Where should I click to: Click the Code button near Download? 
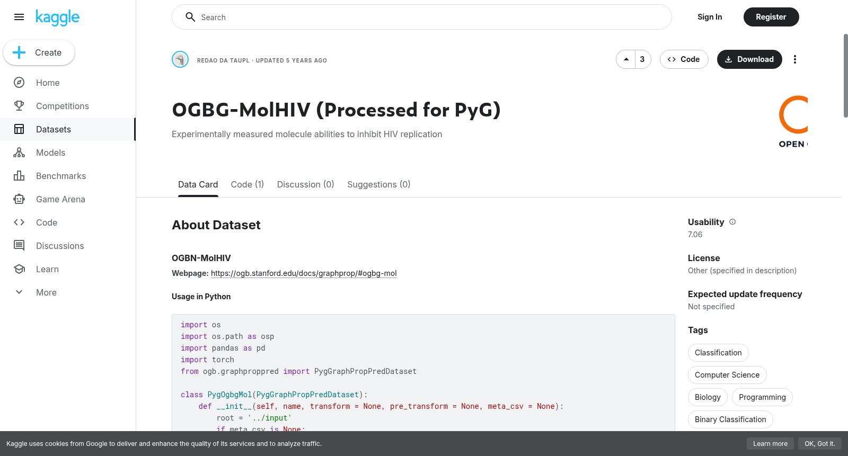coord(684,59)
